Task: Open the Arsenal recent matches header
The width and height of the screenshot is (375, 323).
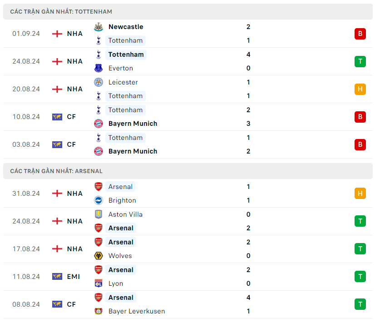Action: [56, 171]
